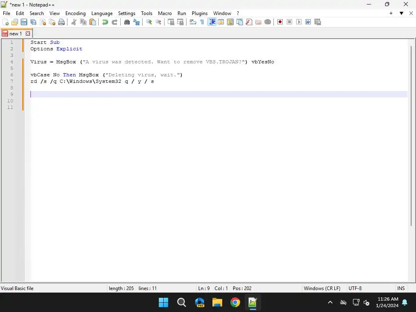Open File Explorer from the taskbar
This screenshot has width=416, height=312.
(217, 302)
